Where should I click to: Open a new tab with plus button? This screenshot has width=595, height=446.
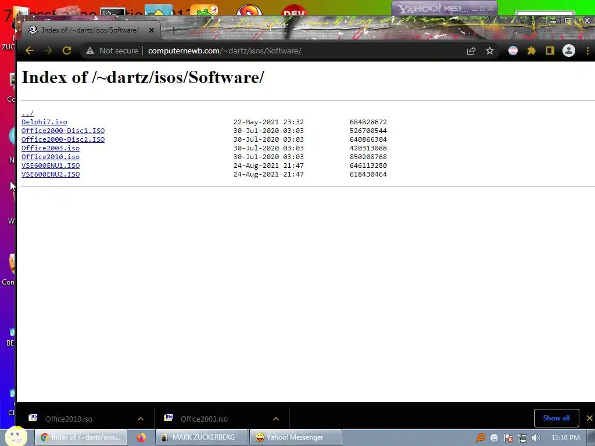pos(173,30)
